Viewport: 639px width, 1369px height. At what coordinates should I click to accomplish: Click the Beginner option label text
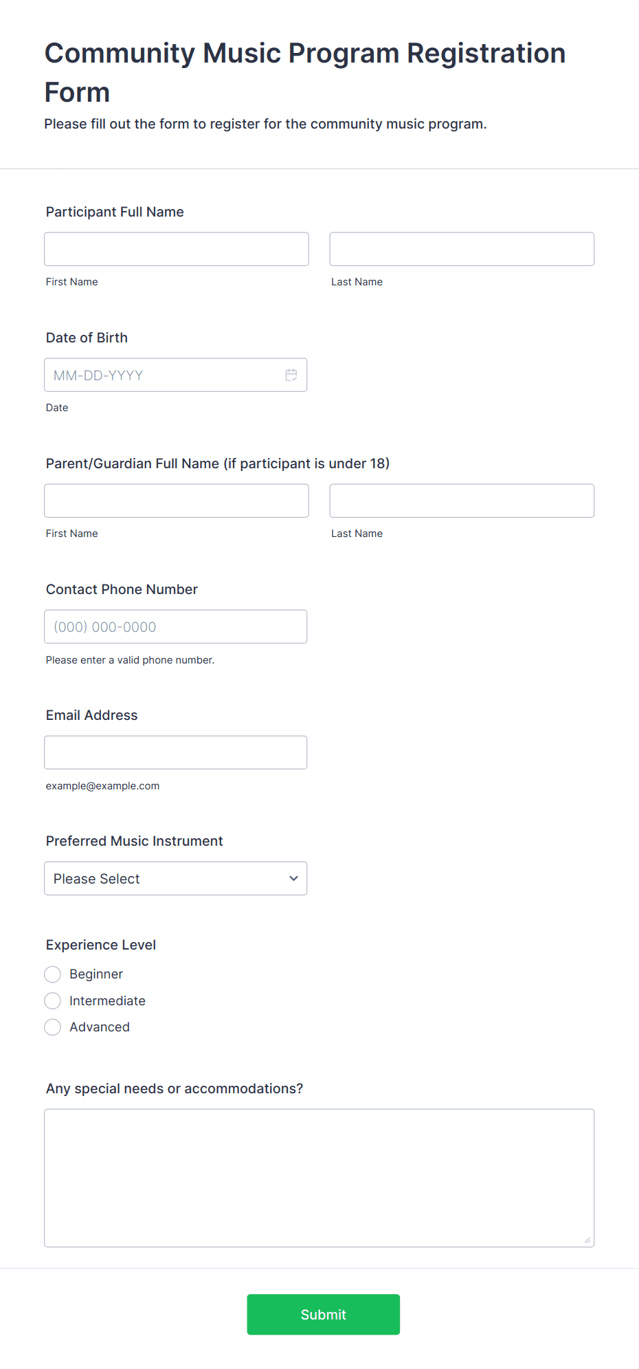(x=96, y=974)
